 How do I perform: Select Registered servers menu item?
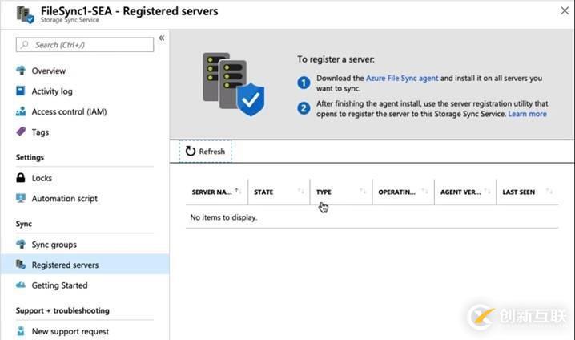point(85,265)
